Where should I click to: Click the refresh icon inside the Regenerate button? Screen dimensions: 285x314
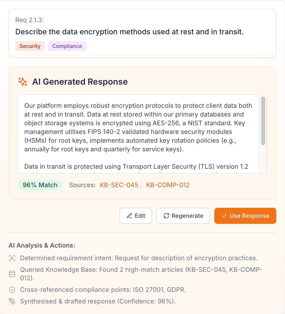166,216
